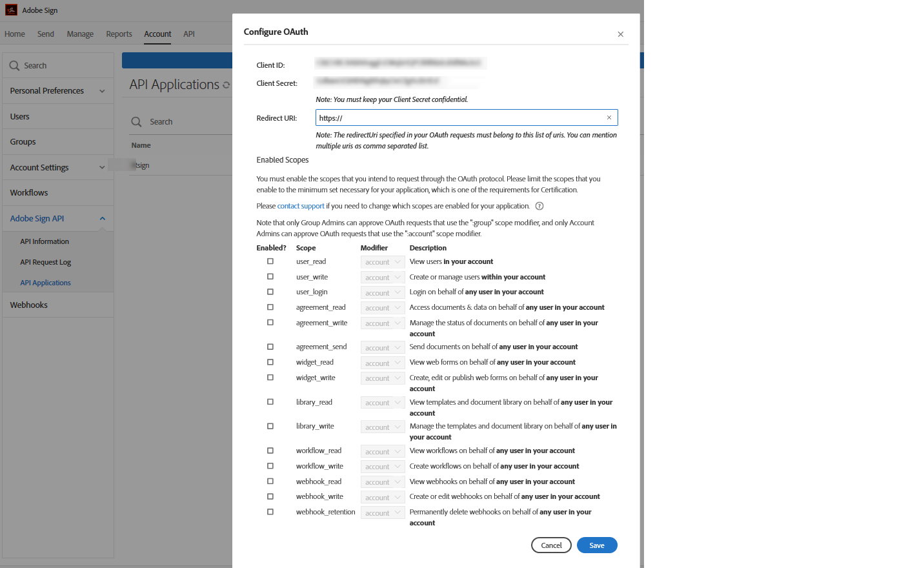
Task: Click inside the Redirect URI input field
Action: click(x=452, y=117)
